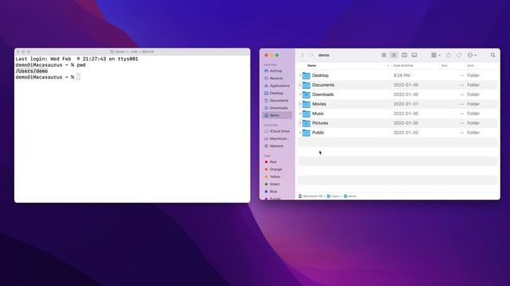The width and height of the screenshot is (510, 286).
Task: Open Recents in Finder sidebar
Action: (x=277, y=78)
